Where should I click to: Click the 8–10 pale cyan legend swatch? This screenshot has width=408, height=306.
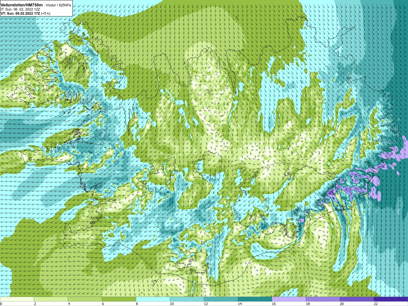(153, 299)
